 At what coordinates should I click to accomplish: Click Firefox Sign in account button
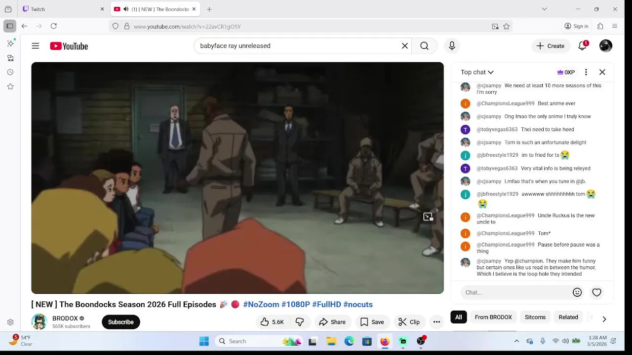tap(576, 26)
